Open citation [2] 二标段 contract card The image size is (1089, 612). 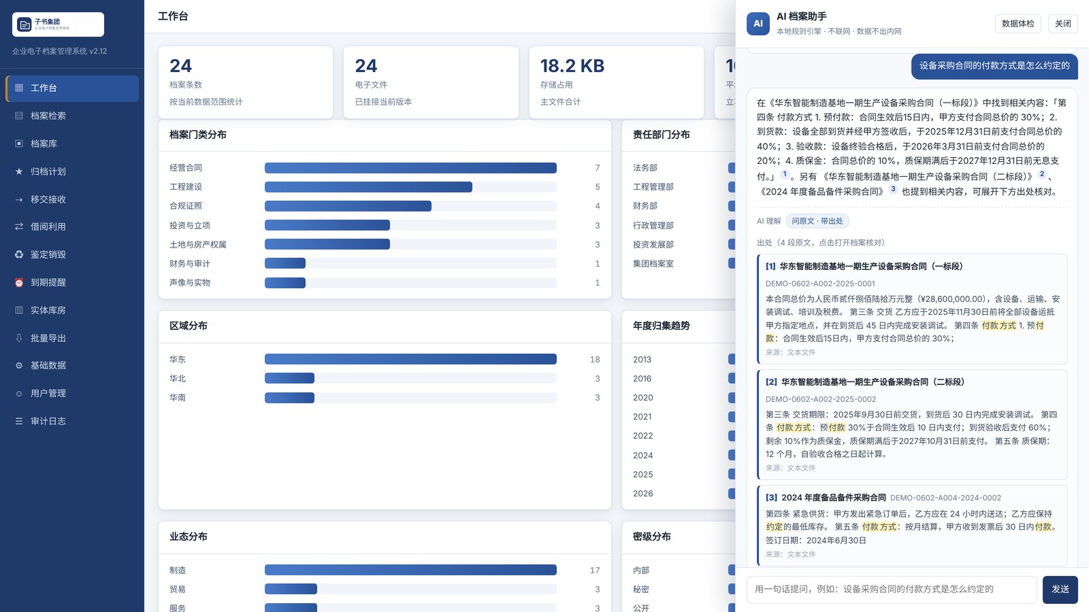(x=912, y=424)
